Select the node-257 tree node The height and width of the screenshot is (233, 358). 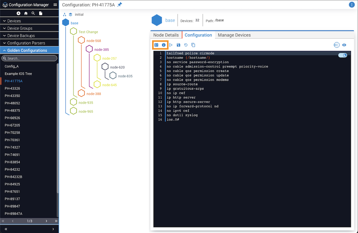click(97, 58)
